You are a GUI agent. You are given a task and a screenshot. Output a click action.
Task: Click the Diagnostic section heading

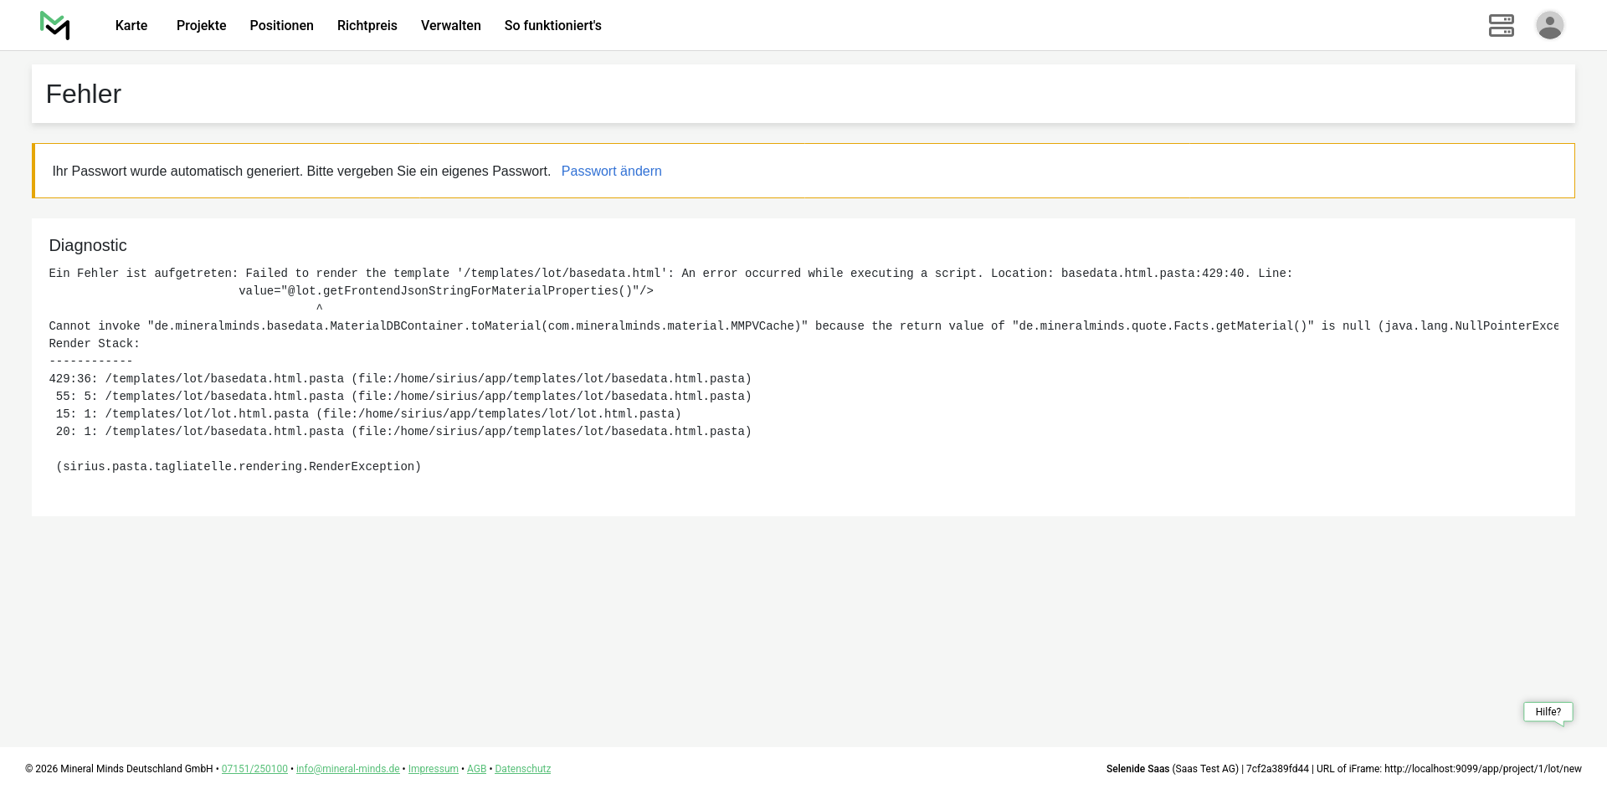coord(88,246)
